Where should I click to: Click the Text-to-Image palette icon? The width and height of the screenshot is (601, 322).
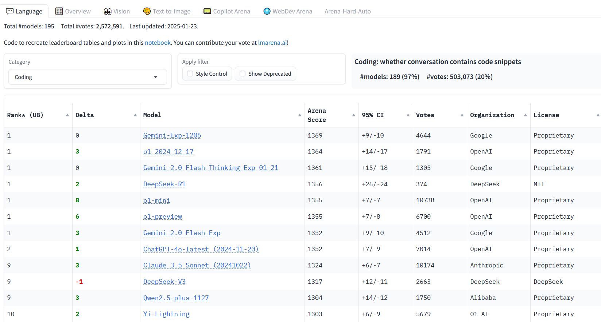147,11
